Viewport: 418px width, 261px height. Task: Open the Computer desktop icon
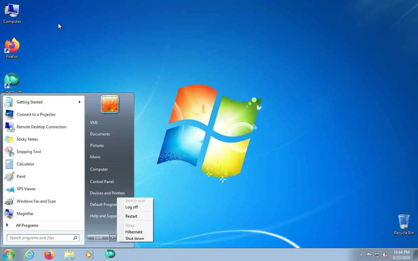tap(12, 14)
